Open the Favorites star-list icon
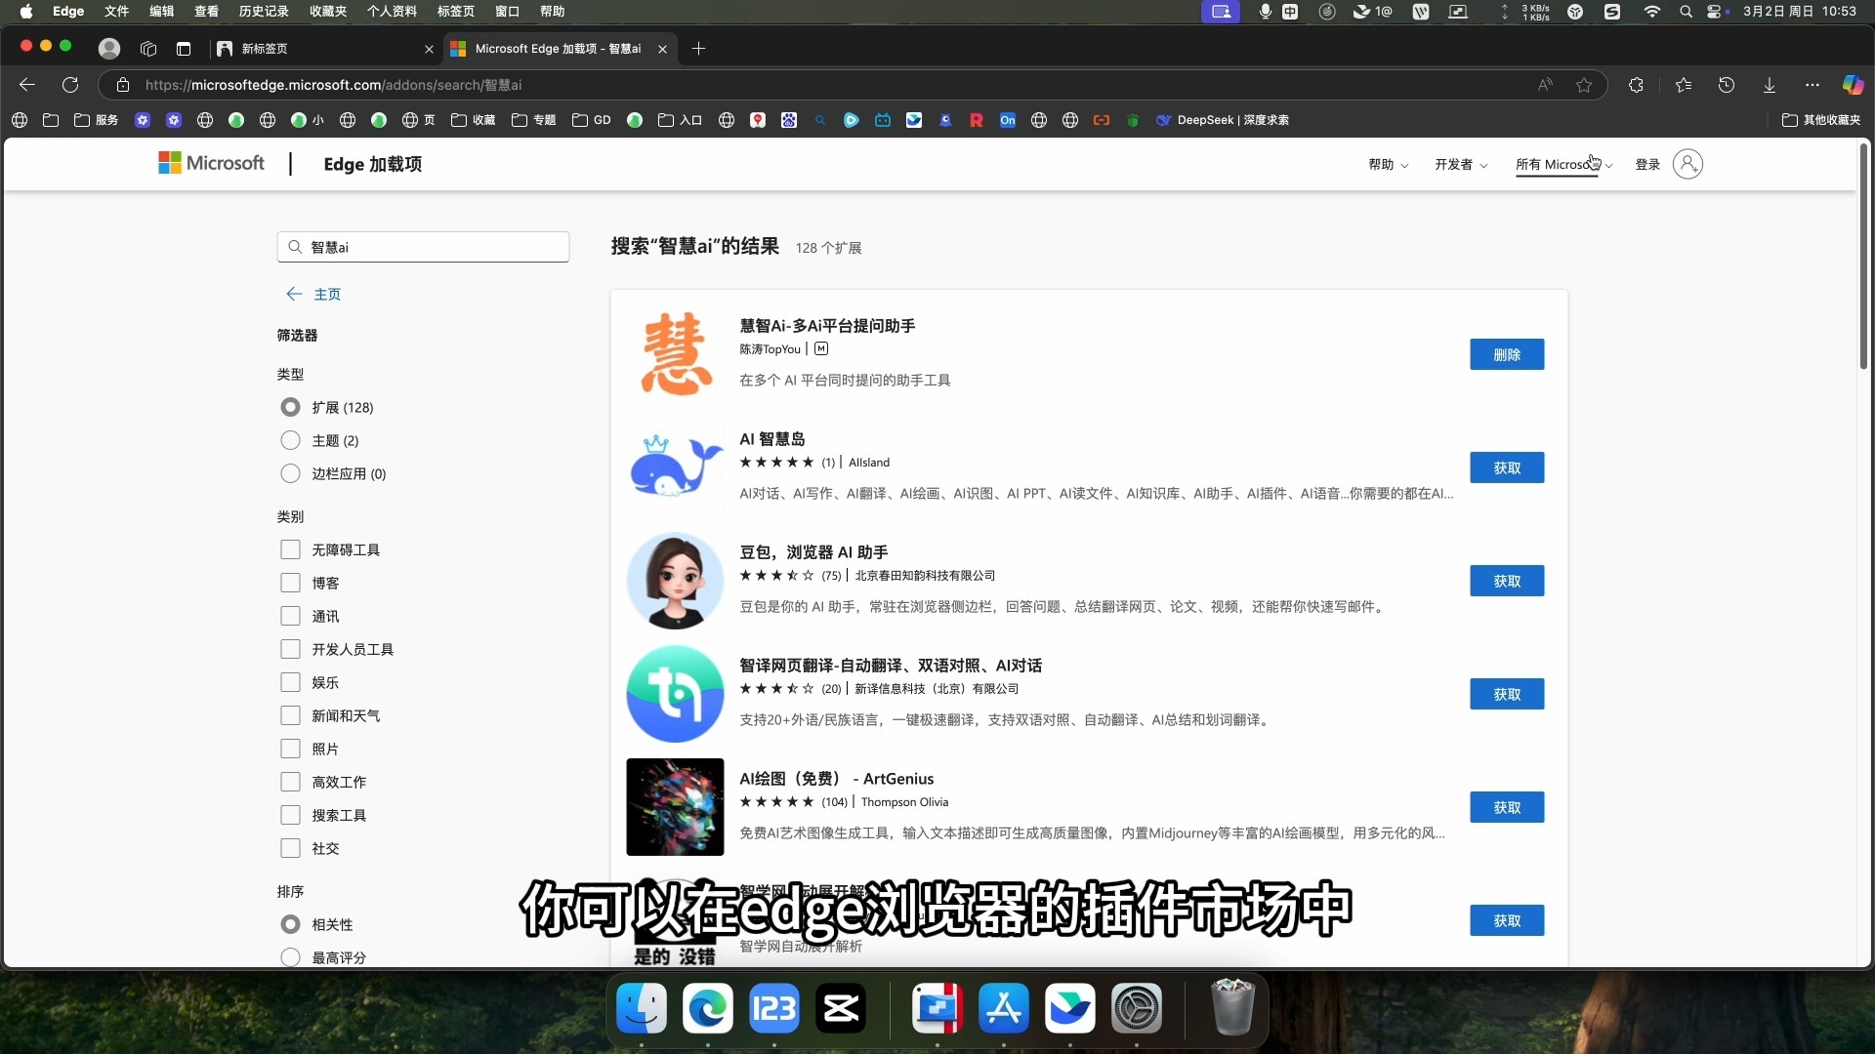This screenshot has height=1054, width=1875. tap(1684, 85)
